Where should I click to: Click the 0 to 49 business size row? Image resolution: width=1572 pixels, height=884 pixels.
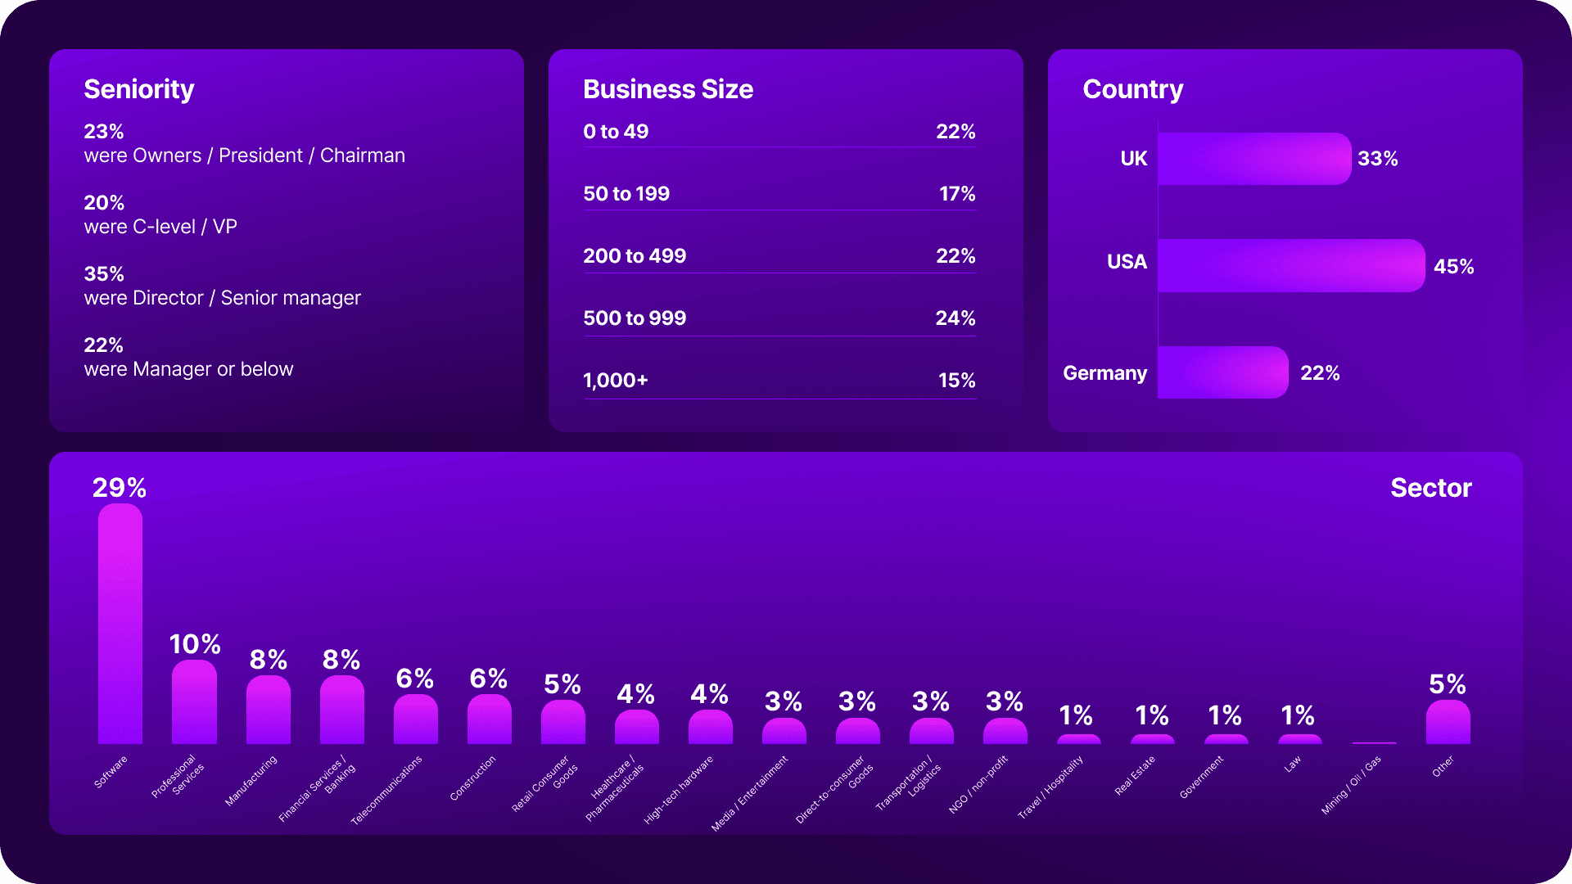pos(778,131)
